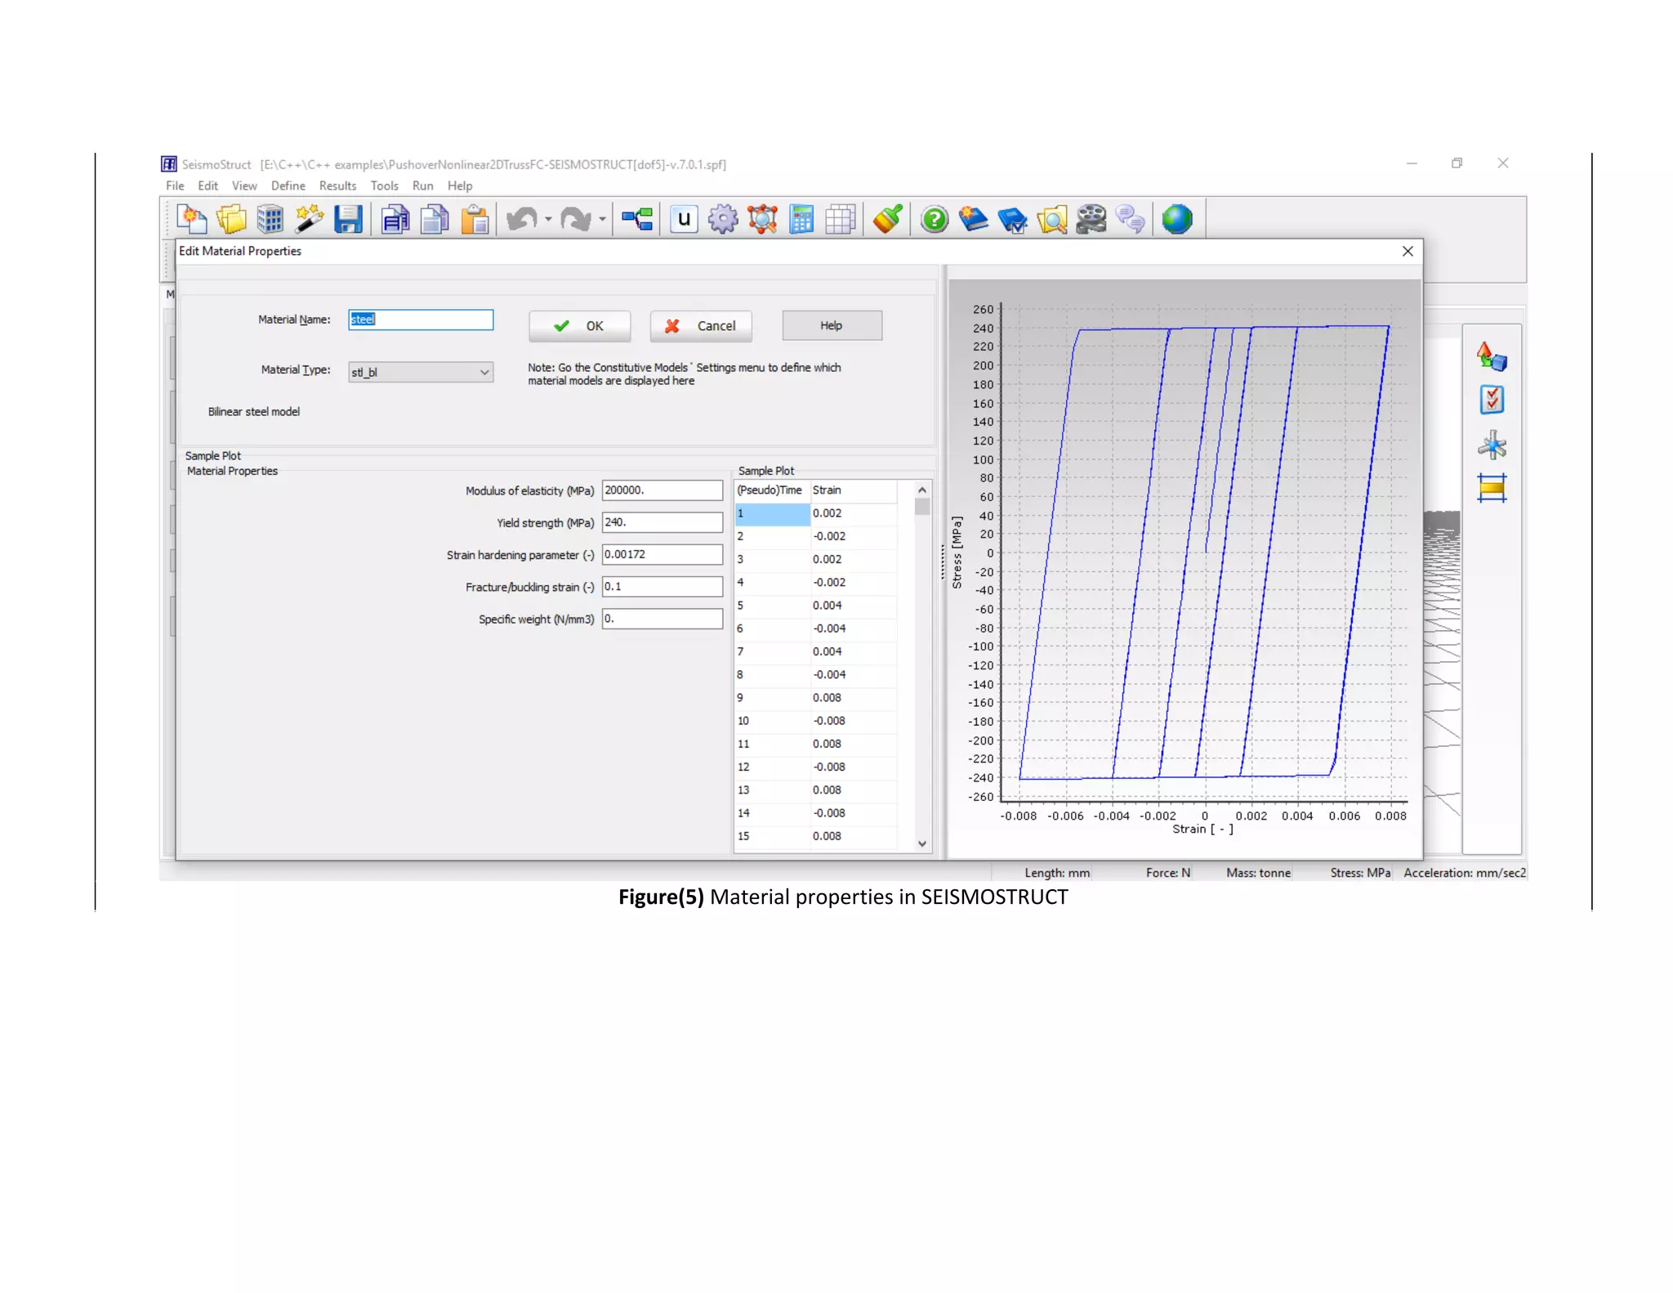Image resolution: width=1673 pixels, height=1293 pixels.
Task: Open the Define menu
Action: 288,186
